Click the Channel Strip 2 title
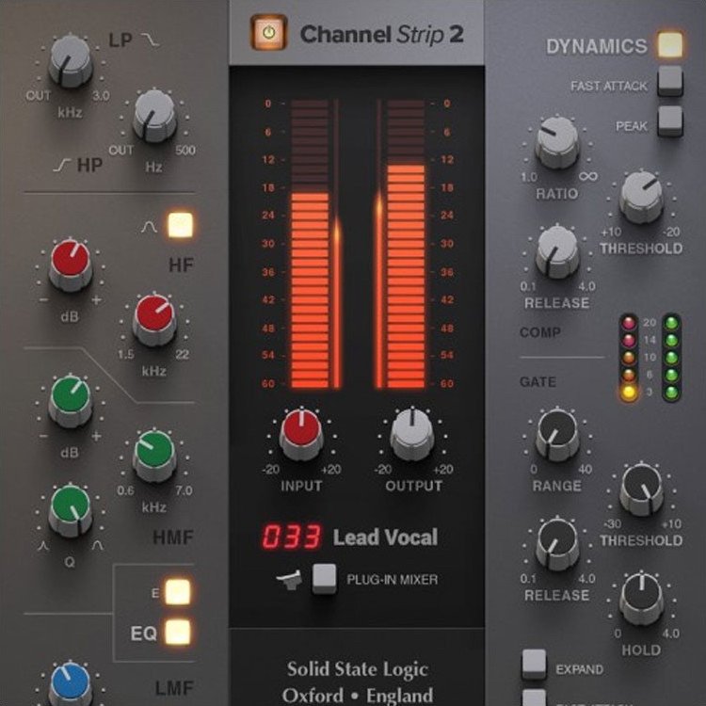706x706 pixels. tap(382, 34)
